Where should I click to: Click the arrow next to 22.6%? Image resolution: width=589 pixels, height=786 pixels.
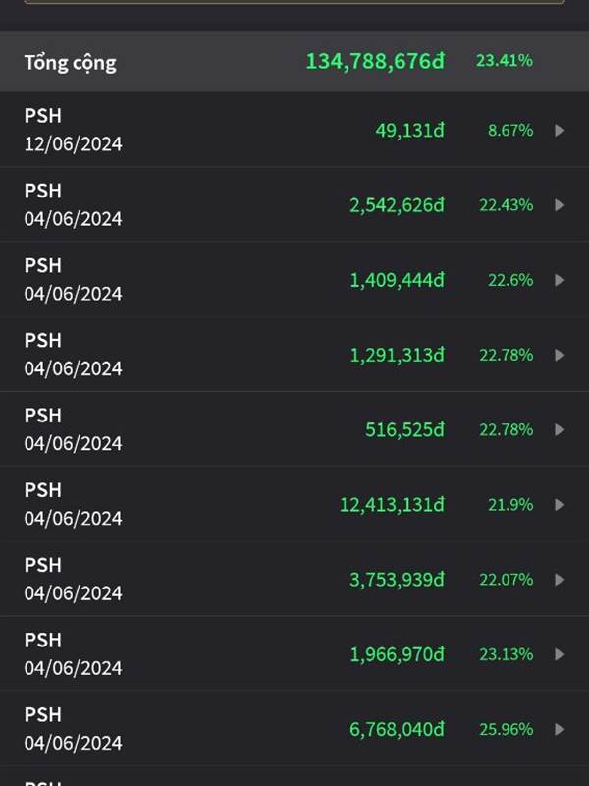pyautogui.click(x=560, y=280)
